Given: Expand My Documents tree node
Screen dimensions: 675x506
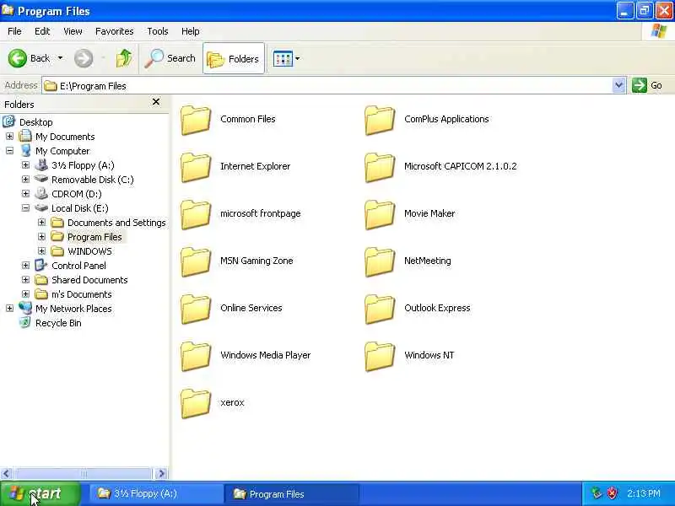Looking at the screenshot, I should (9, 137).
